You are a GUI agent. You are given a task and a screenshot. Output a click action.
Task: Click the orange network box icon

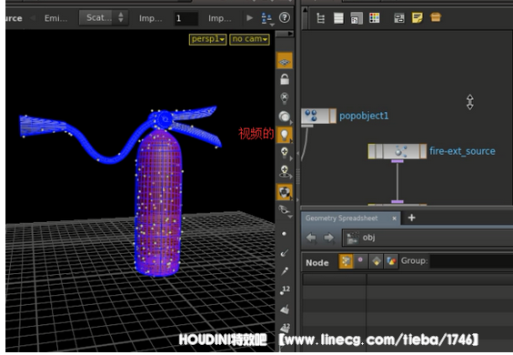tap(436, 17)
